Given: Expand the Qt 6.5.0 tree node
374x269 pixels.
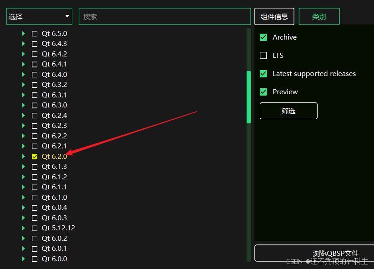Looking at the screenshot, I should pyautogui.click(x=23, y=33).
